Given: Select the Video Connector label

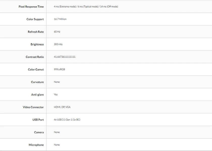Looking at the screenshot, I should point(33,107).
